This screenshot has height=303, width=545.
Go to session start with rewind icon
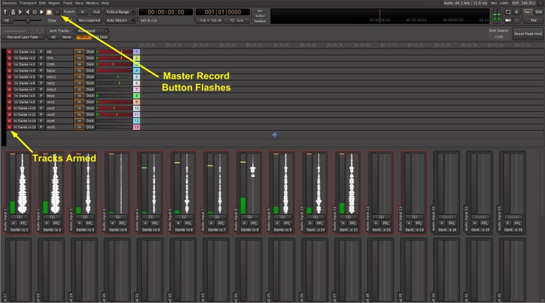(x=19, y=11)
